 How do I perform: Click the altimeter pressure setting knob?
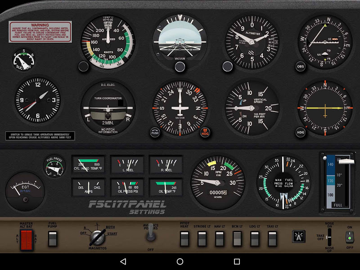point(228,67)
